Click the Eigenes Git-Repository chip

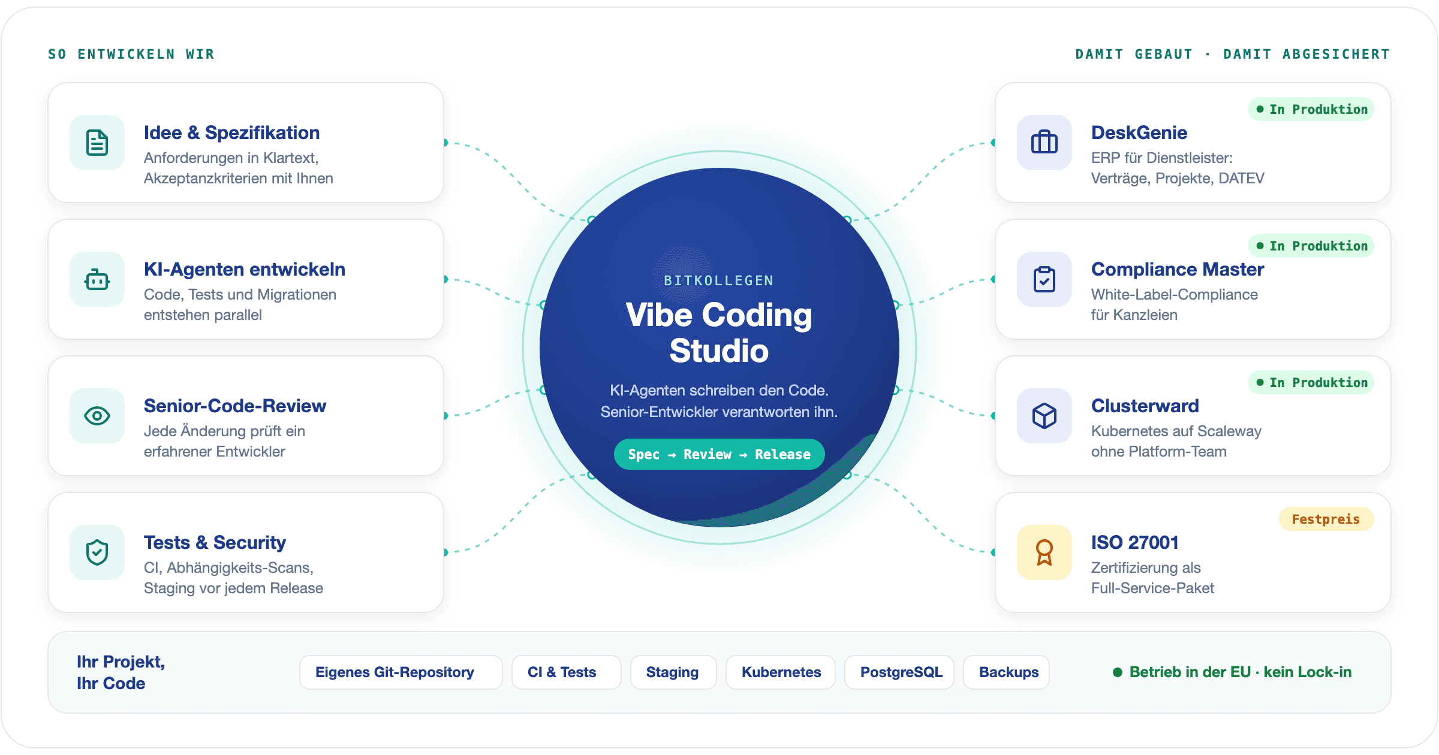[x=401, y=672]
